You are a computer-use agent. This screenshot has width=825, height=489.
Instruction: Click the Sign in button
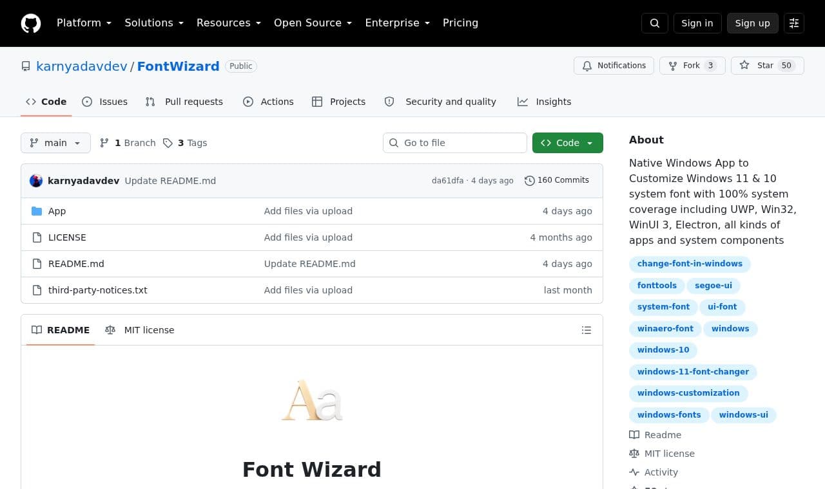pos(697,23)
